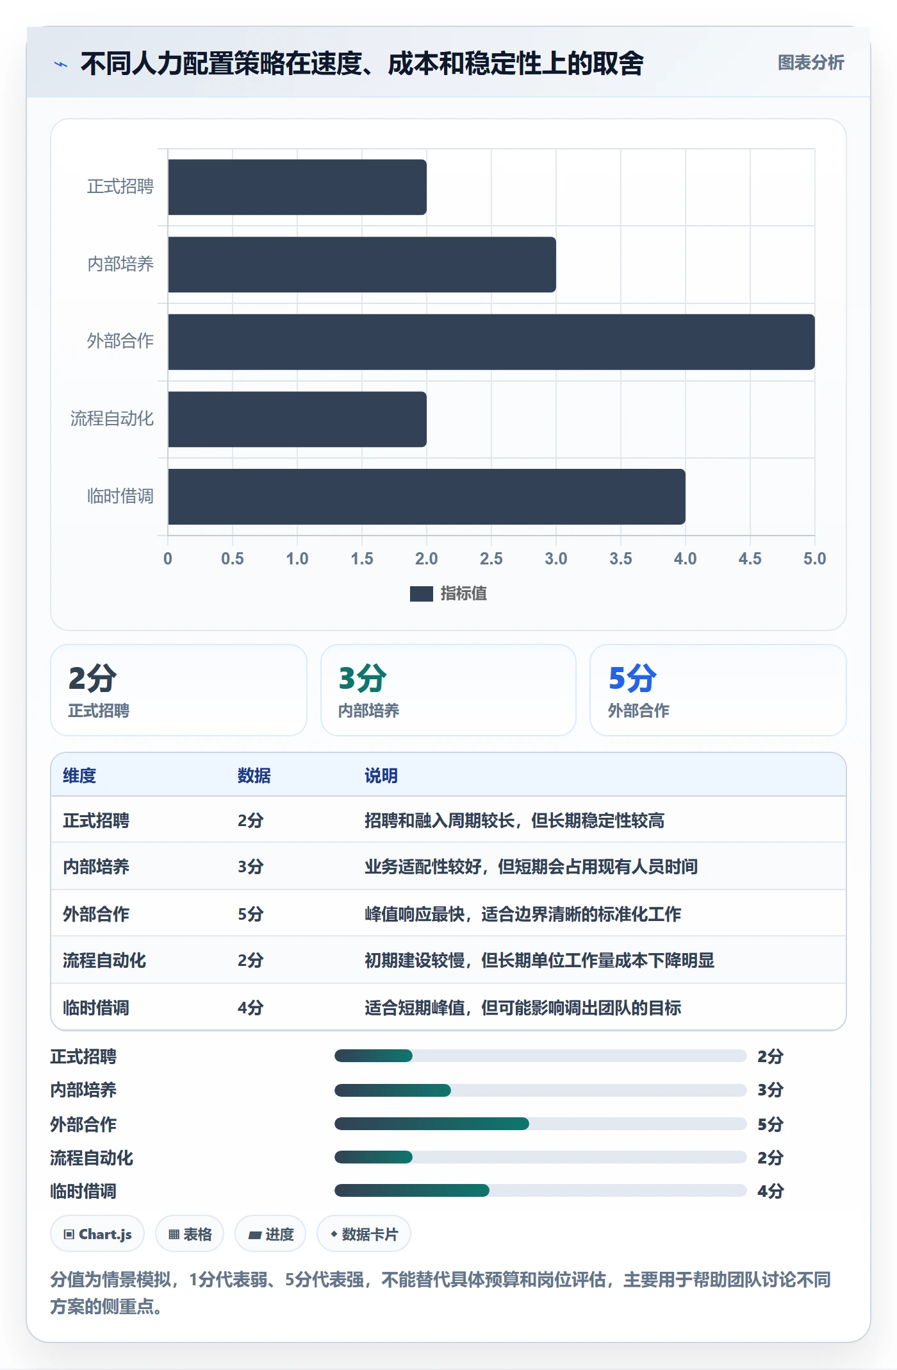Viewport: 897px width, 1370px height.
Task: Select the 临时借调 cell in the table
Action: [96, 1008]
